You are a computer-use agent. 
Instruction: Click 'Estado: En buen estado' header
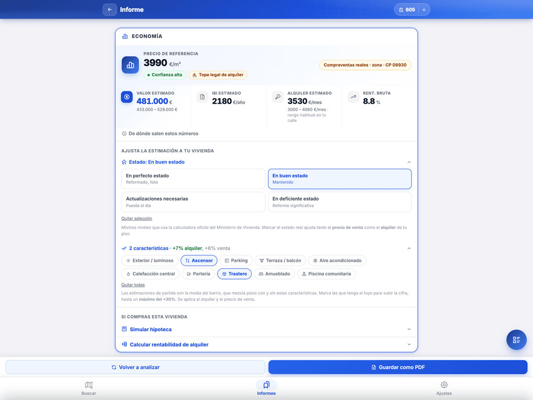click(157, 162)
